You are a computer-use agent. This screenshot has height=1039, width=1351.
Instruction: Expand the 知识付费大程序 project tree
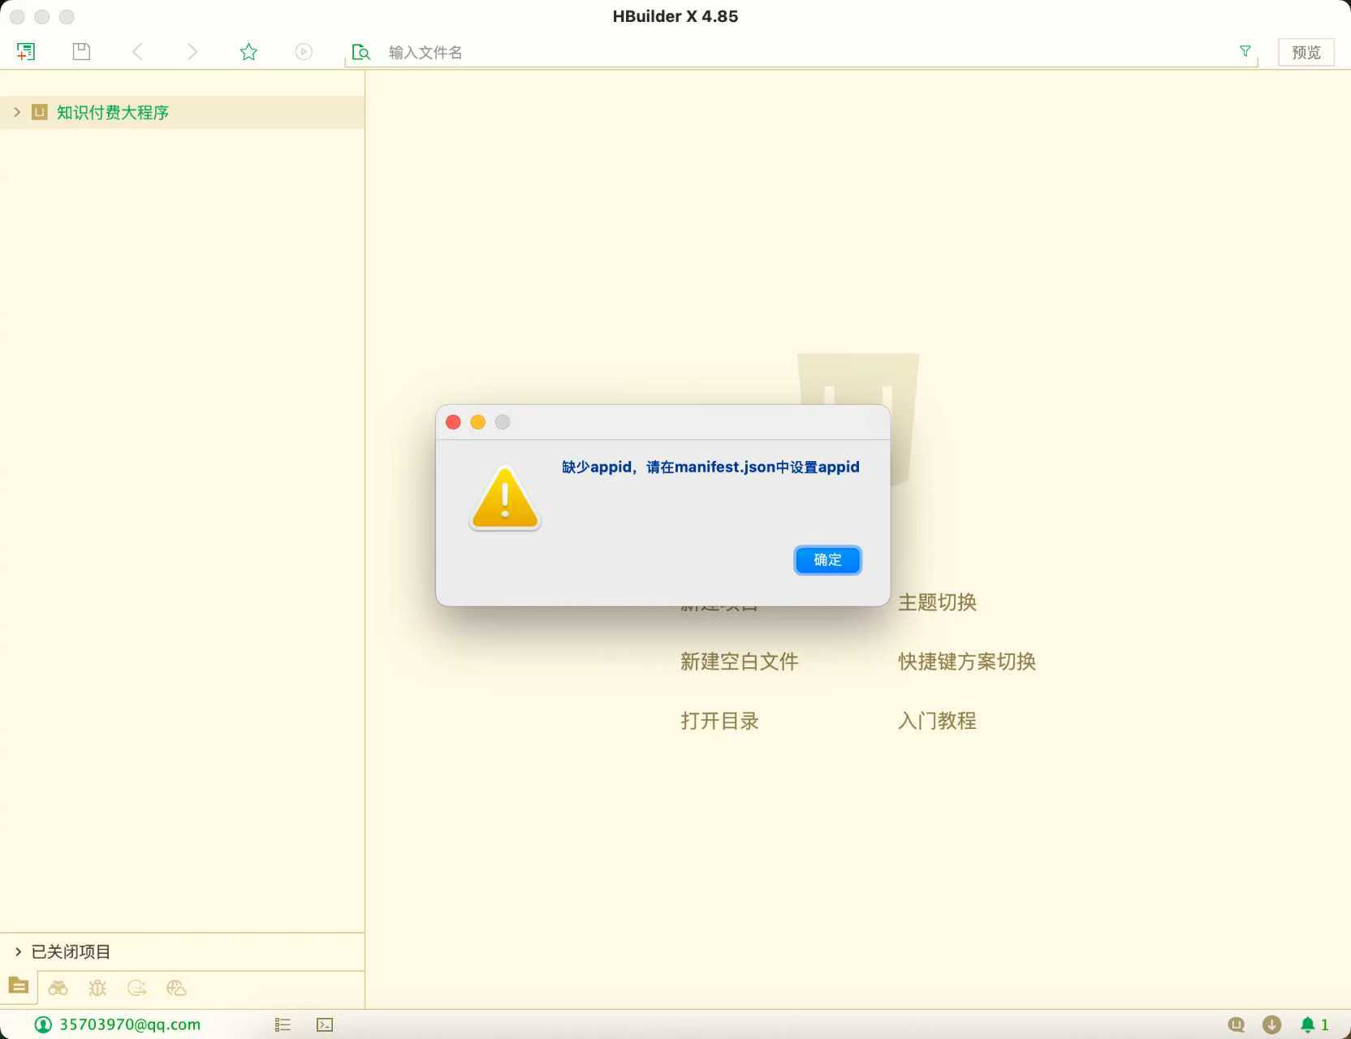17,112
